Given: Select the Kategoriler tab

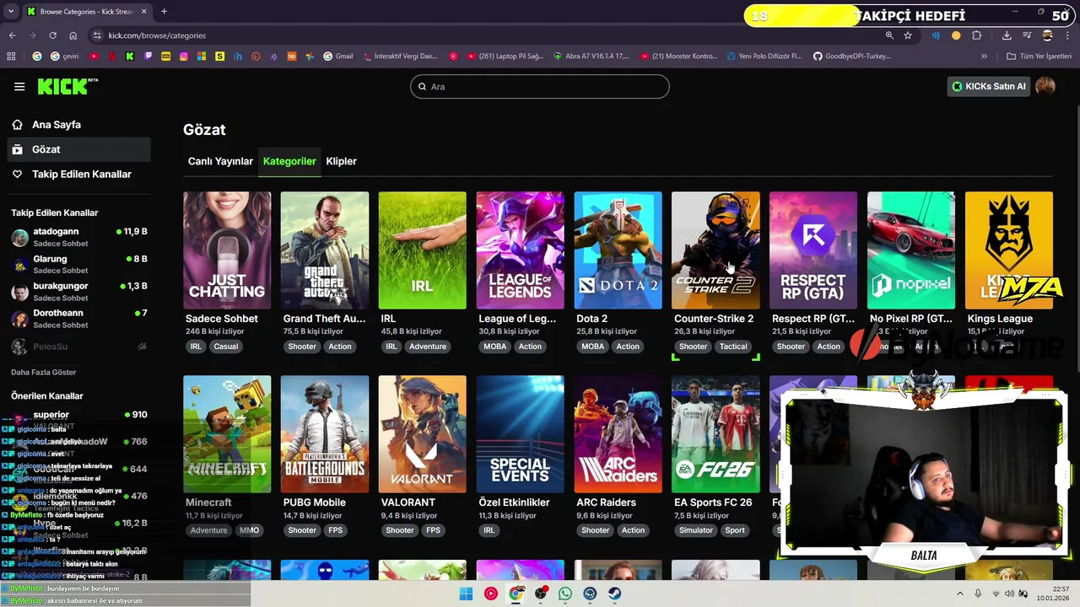Looking at the screenshot, I should [289, 161].
